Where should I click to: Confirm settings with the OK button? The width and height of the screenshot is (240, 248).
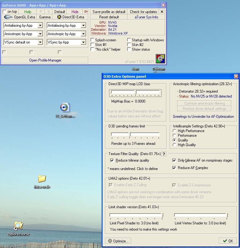coord(228,241)
